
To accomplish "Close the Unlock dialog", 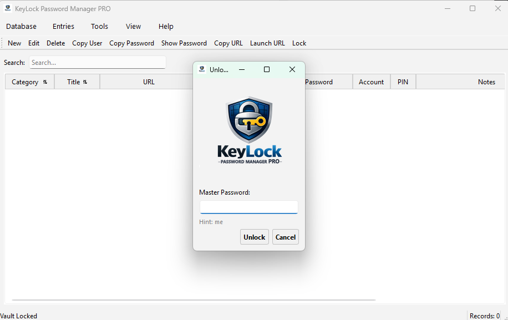I will pos(292,69).
